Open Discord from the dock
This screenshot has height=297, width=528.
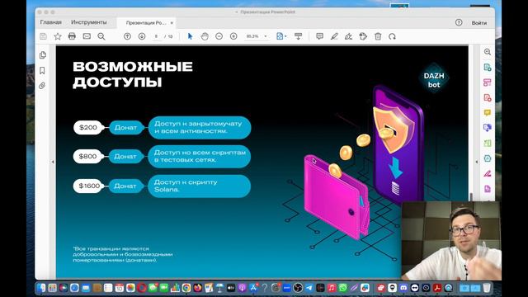403,288
